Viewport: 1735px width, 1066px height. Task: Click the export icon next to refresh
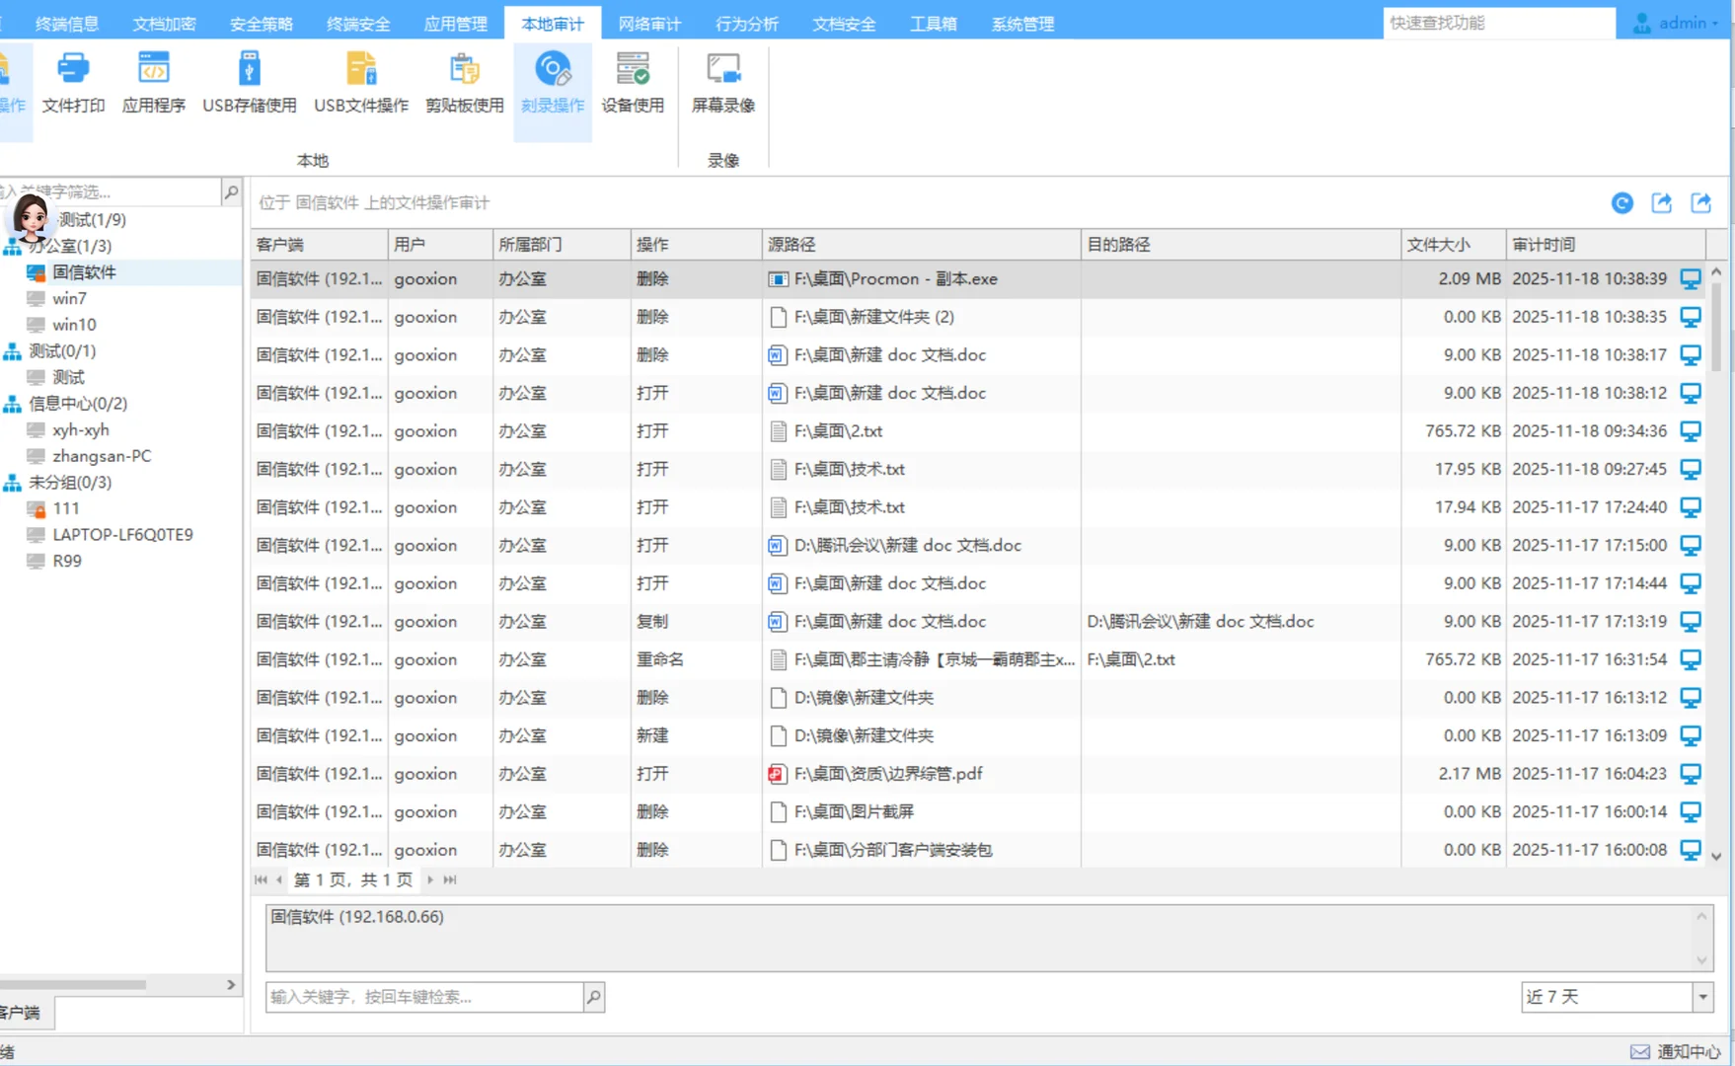1662,202
